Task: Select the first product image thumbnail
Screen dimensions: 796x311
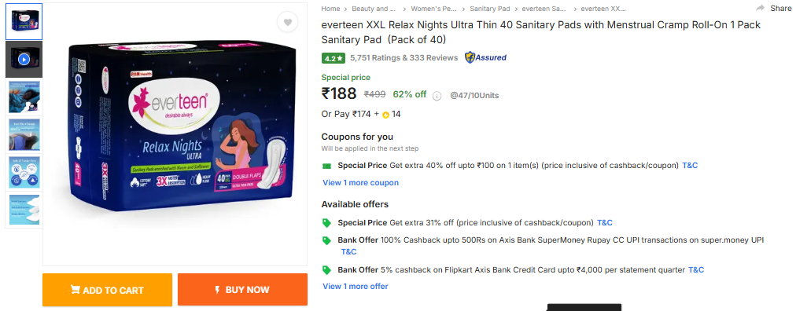Action: click(24, 22)
